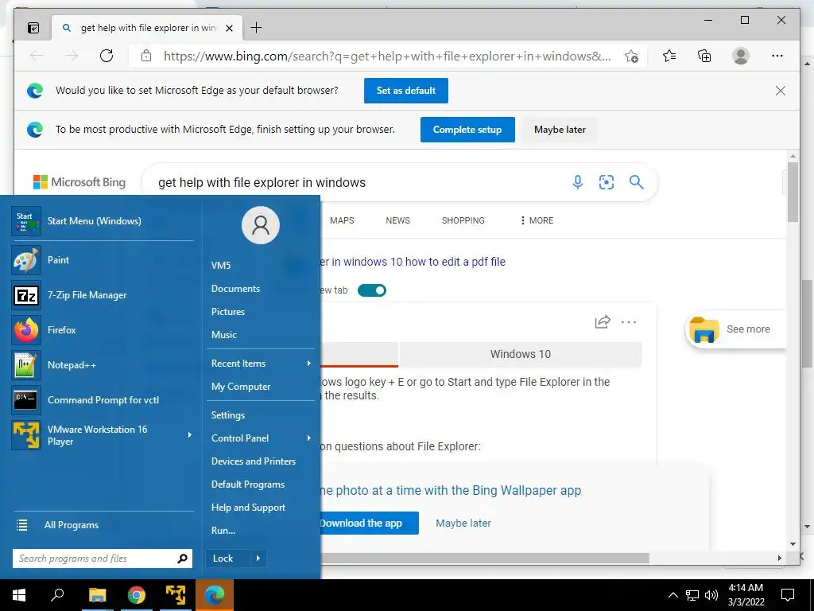The width and height of the screenshot is (814, 611).
Task: Open Firefox from the start menu
Action: pyautogui.click(x=103, y=330)
